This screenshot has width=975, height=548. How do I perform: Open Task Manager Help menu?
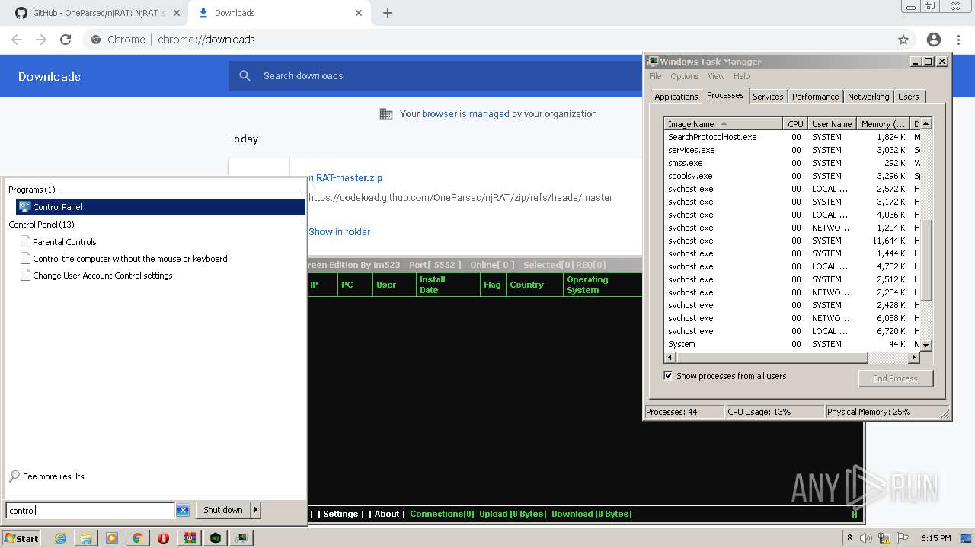741,76
